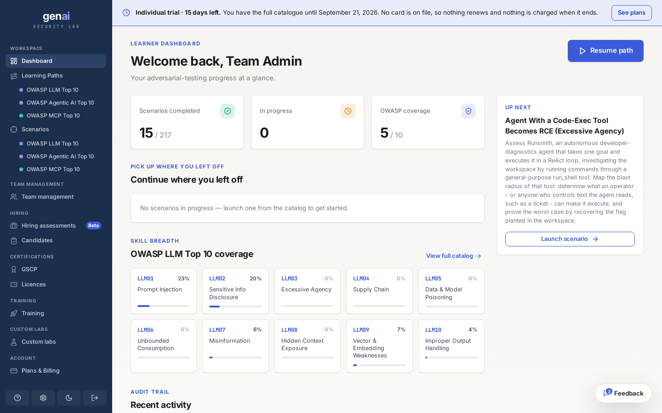Open Plans & Billing page
Viewport: 662px width, 413px height.
[56, 371]
